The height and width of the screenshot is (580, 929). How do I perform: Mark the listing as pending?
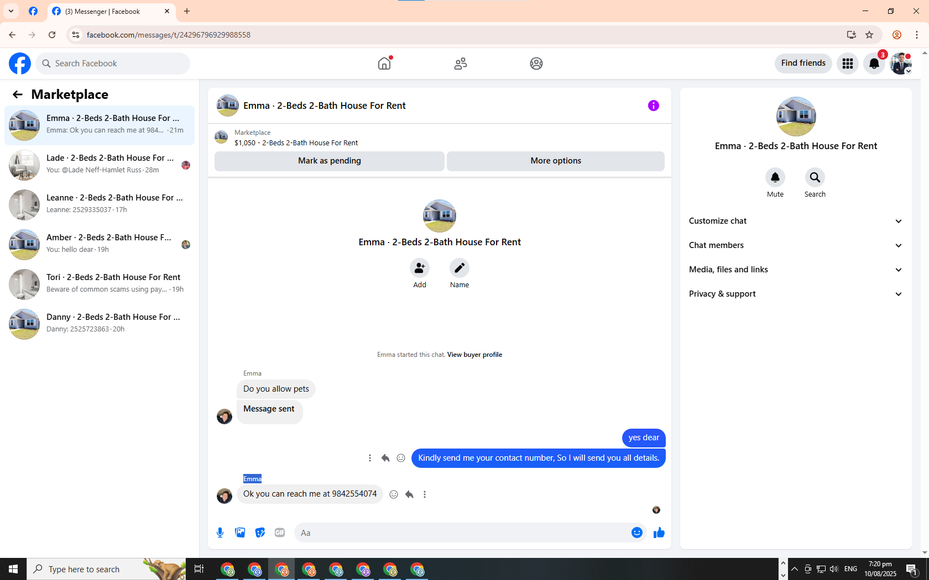[x=330, y=161]
